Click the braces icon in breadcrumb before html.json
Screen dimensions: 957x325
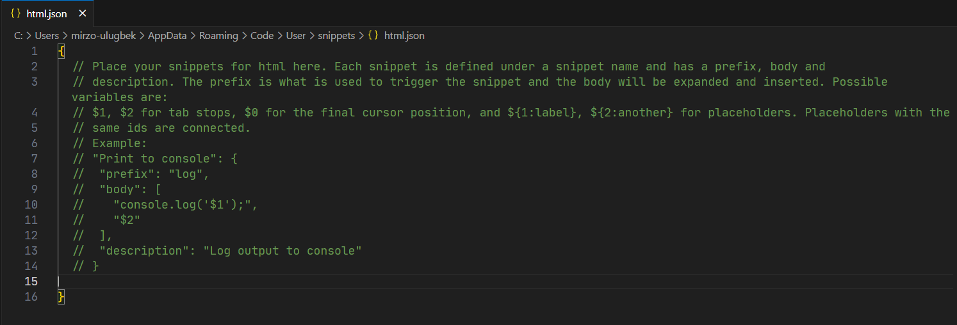point(373,36)
